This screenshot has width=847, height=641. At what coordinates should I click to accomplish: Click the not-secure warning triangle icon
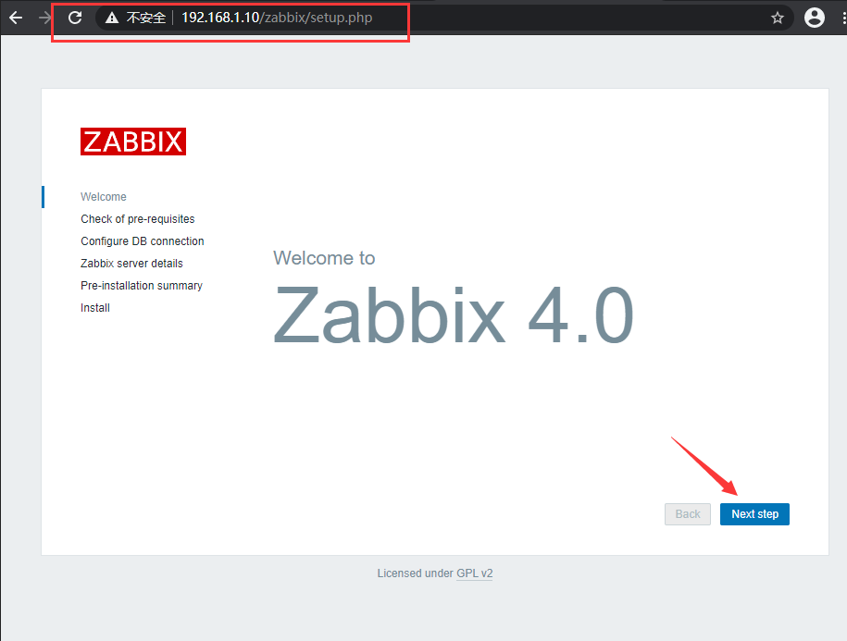(x=112, y=18)
